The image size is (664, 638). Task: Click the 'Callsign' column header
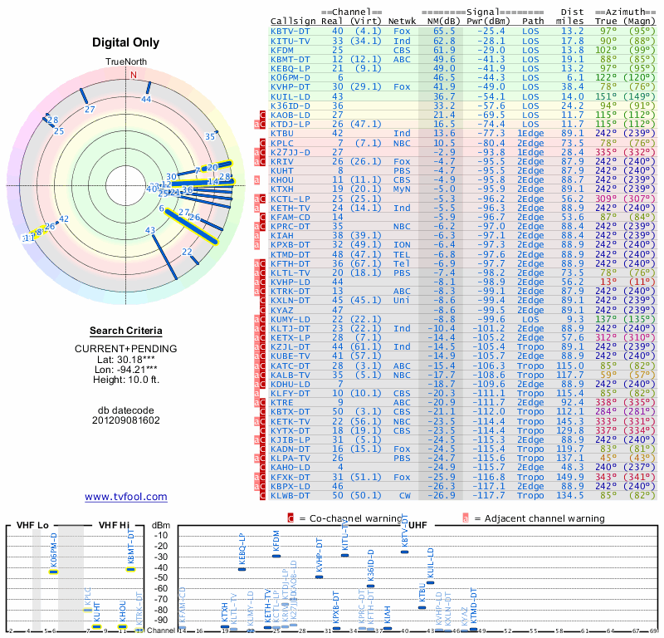293,21
